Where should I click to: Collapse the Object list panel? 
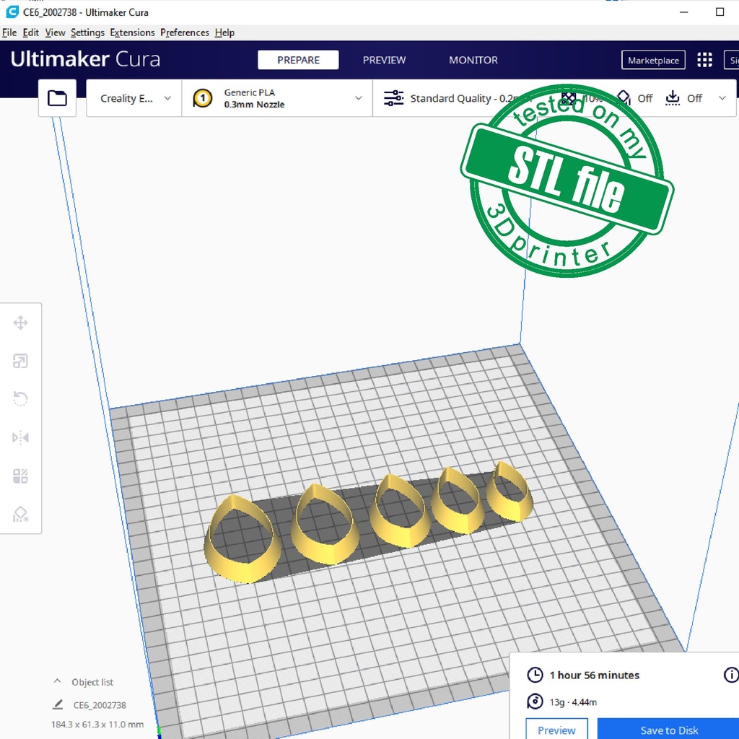(x=57, y=682)
